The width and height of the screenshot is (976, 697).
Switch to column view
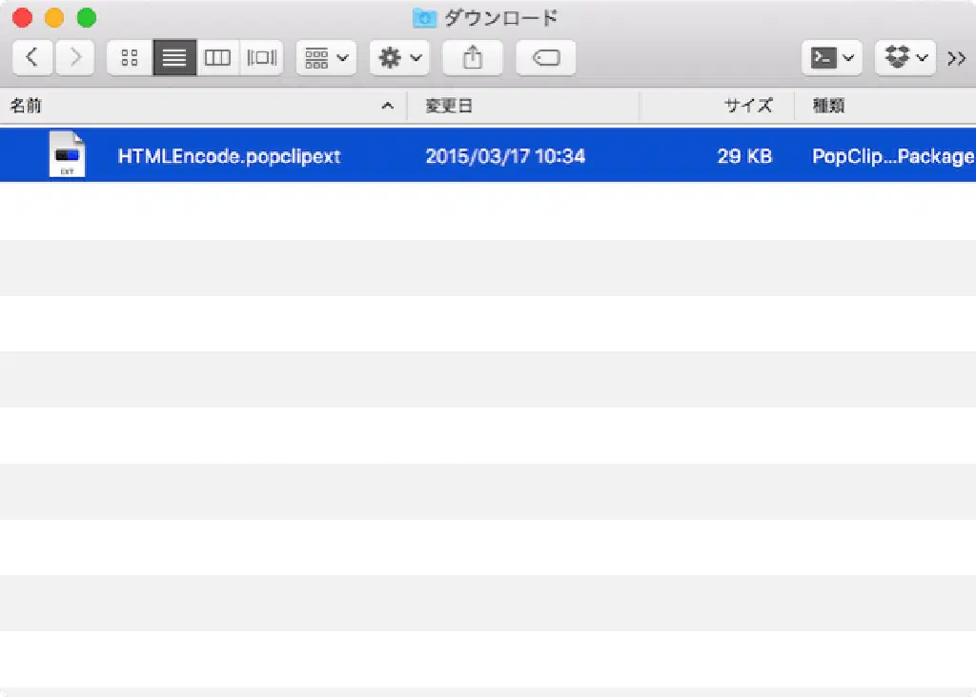pos(218,58)
